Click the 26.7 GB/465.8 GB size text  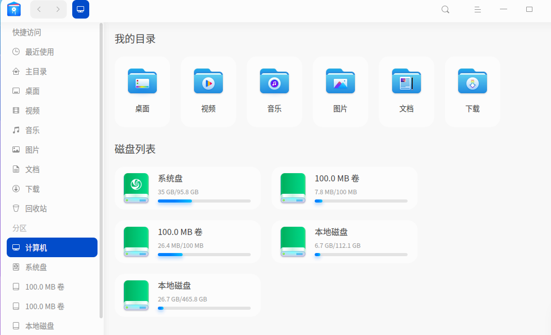pos(183,299)
